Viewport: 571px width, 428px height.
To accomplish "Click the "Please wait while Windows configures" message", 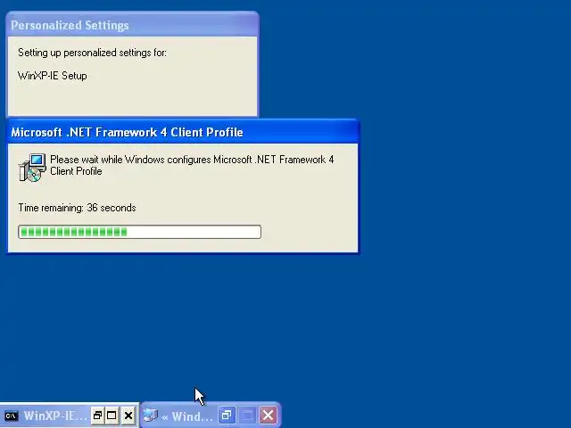I will [192, 165].
